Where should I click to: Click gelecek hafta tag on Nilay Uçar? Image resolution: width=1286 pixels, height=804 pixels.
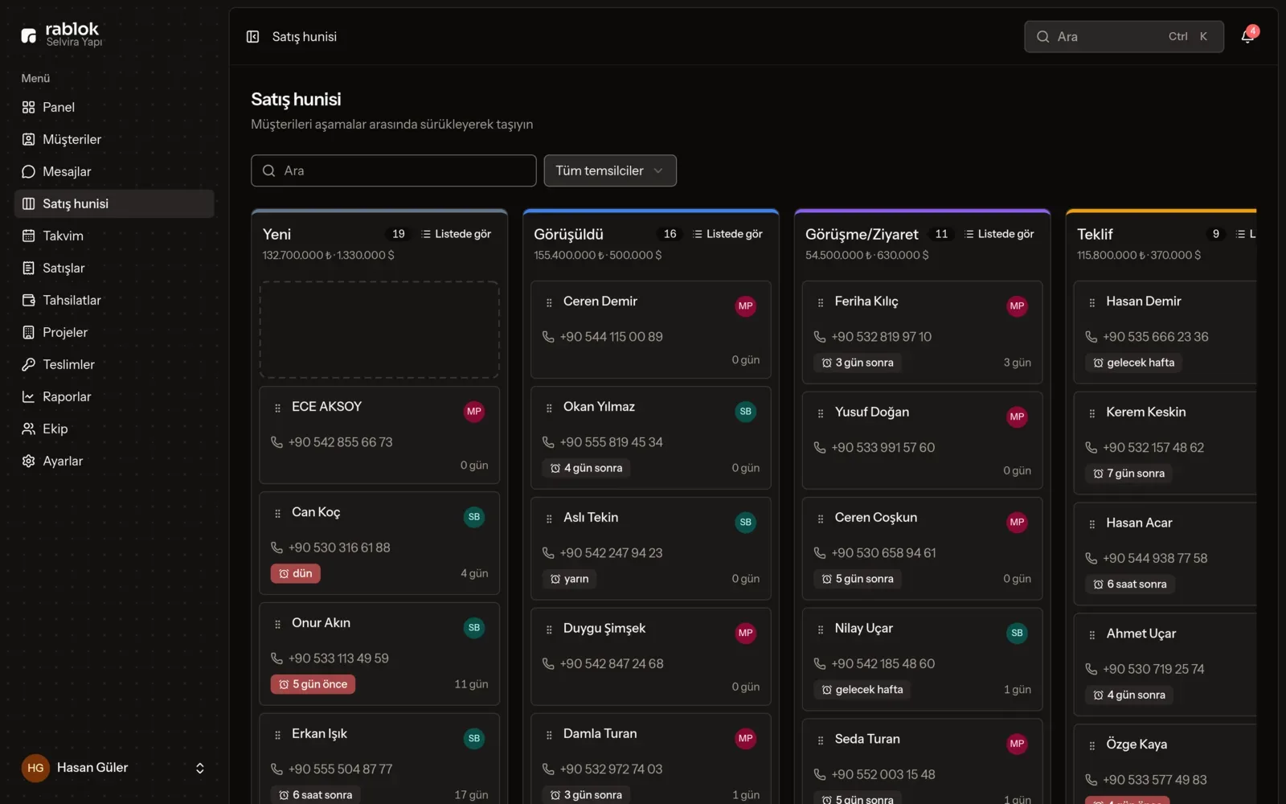(862, 690)
